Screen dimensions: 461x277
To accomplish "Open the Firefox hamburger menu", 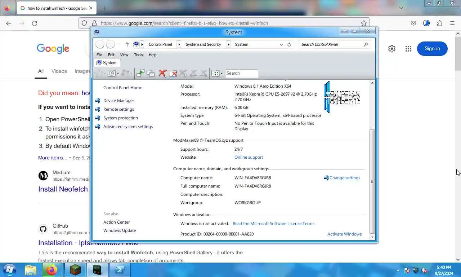I will [452, 23].
